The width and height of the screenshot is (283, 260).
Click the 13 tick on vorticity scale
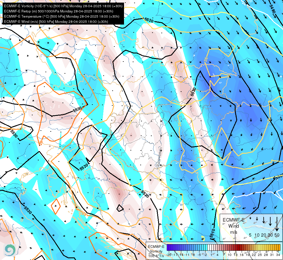236,255
